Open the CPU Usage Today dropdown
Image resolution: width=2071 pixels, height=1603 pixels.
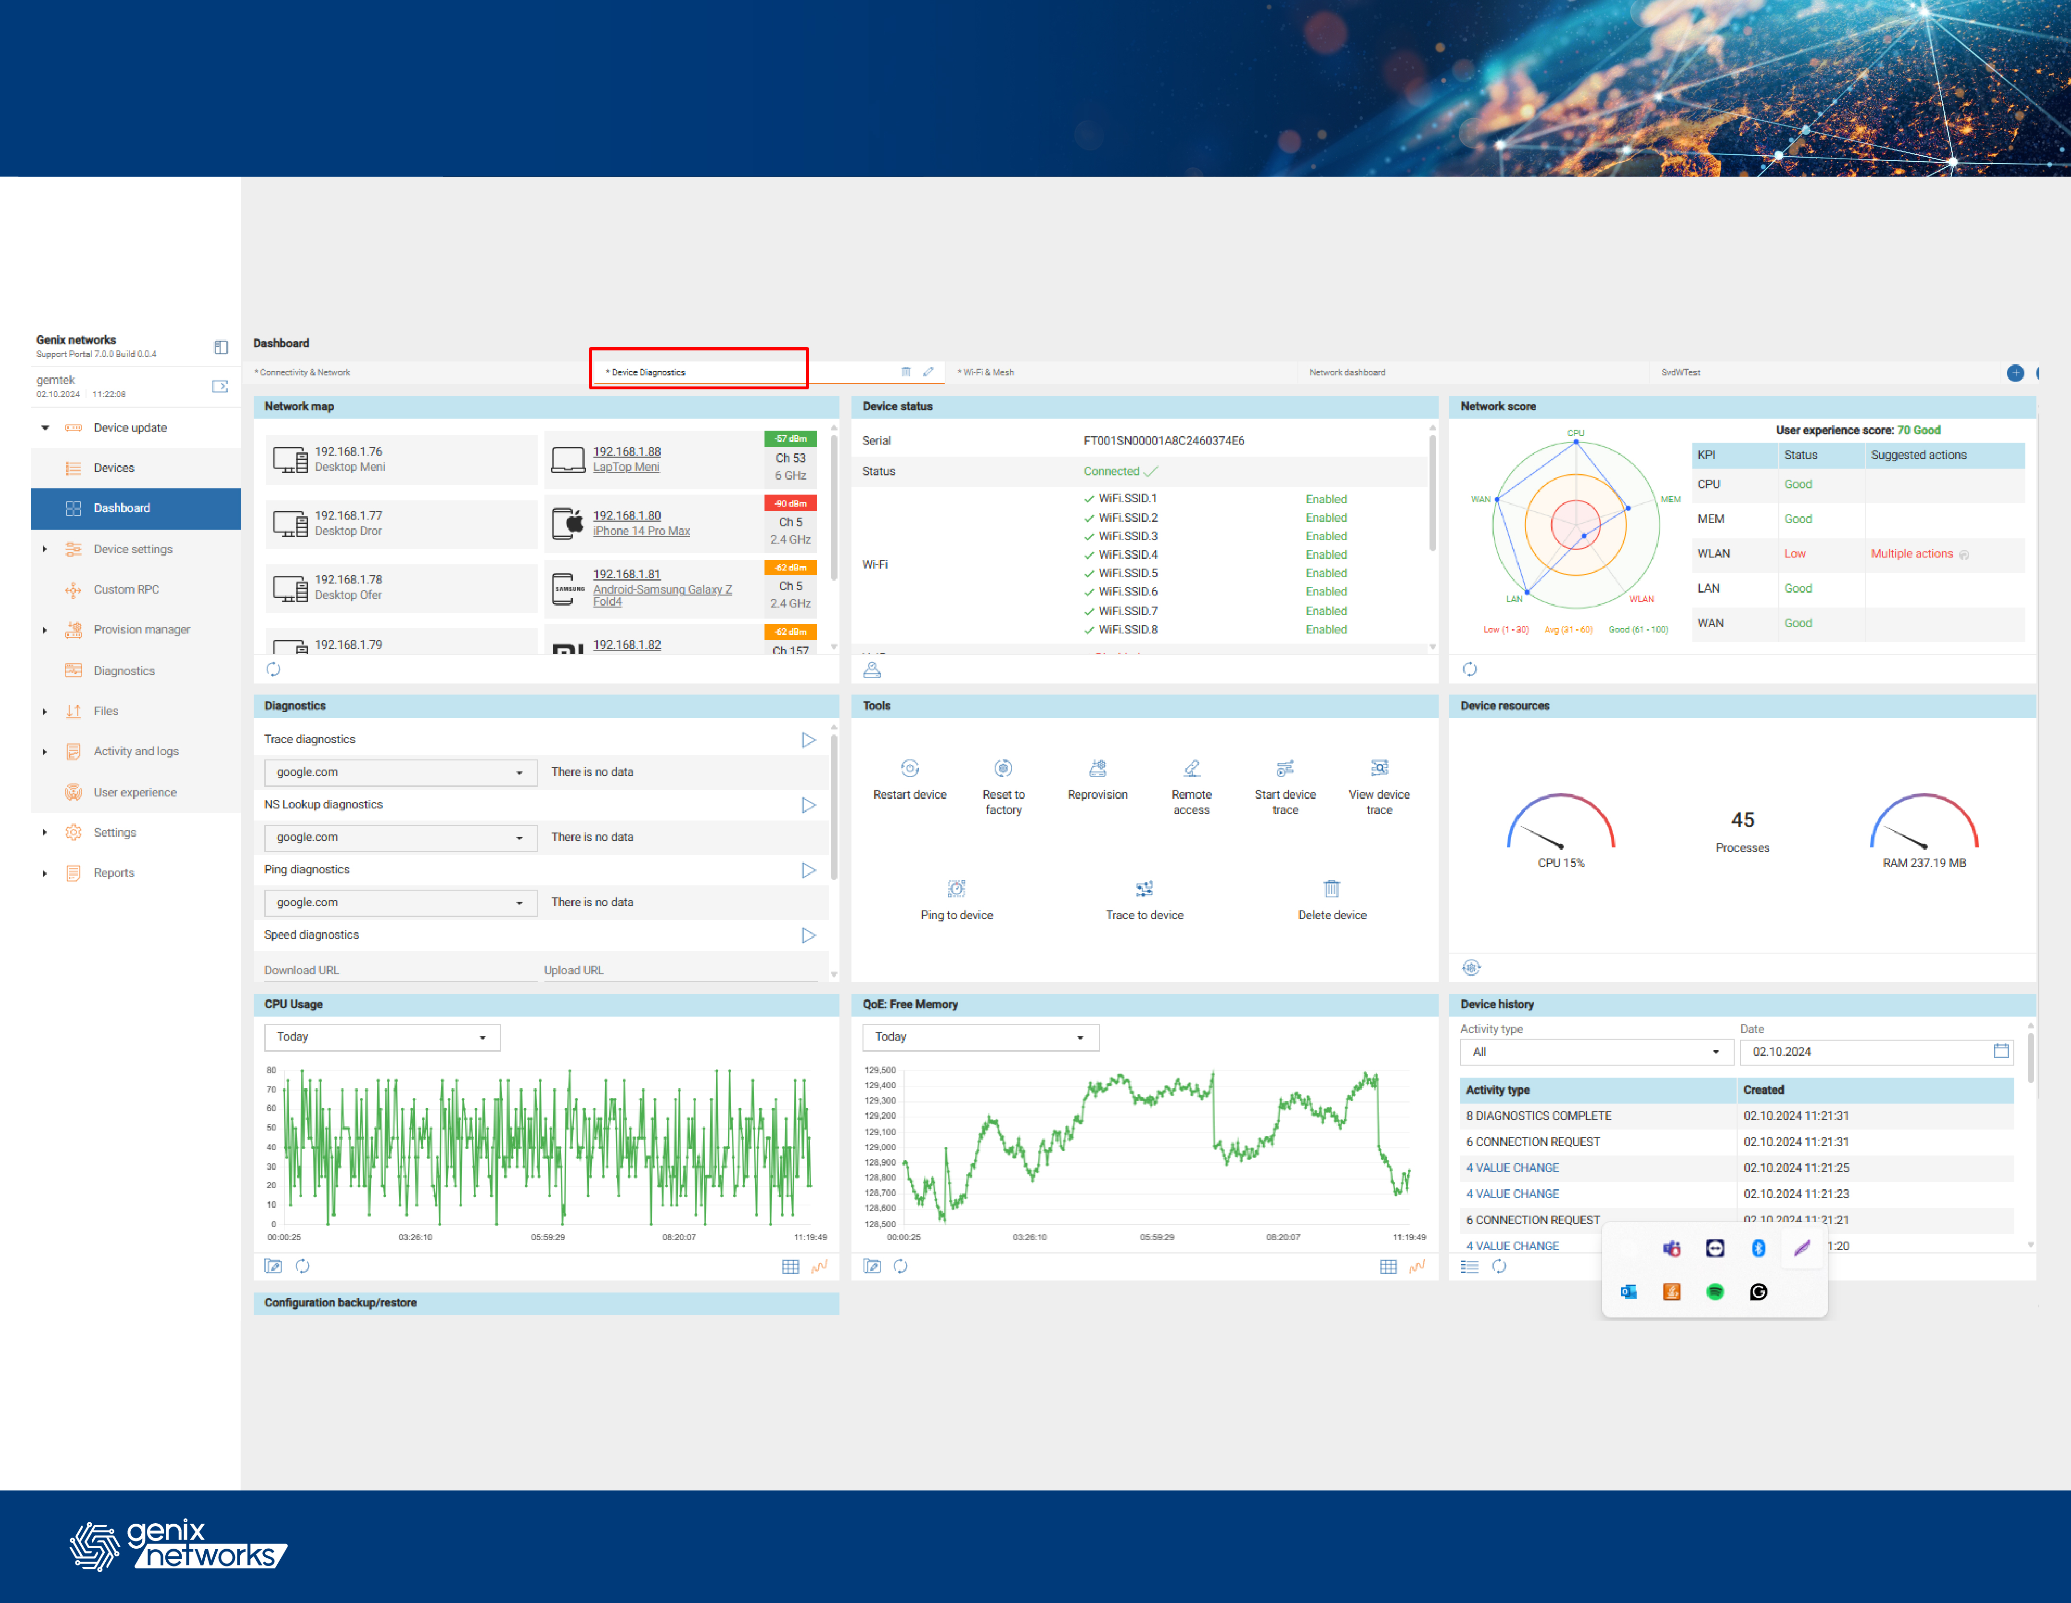click(x=382, y=1038)
